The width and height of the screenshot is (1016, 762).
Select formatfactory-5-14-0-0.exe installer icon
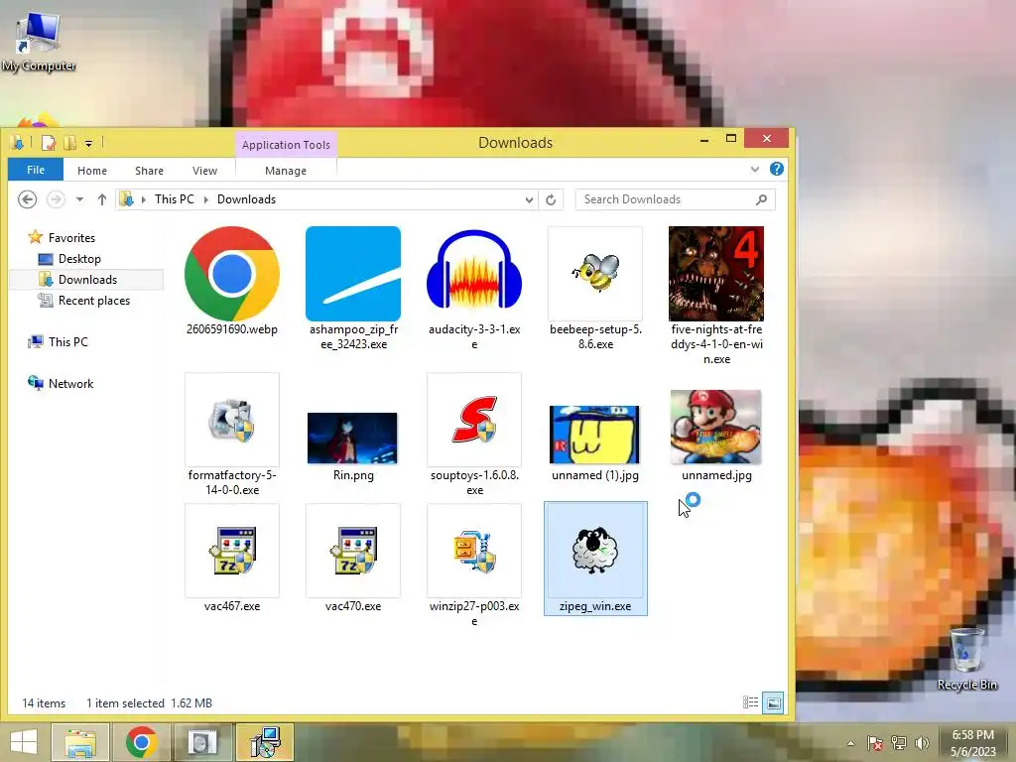pos(232,420)
